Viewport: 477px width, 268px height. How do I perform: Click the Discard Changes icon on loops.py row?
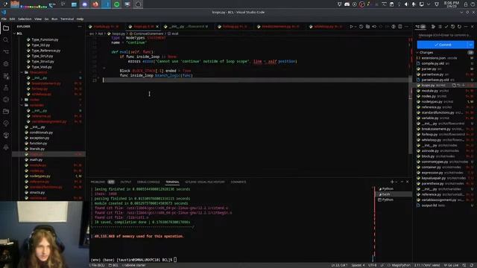tap(459, 86)
